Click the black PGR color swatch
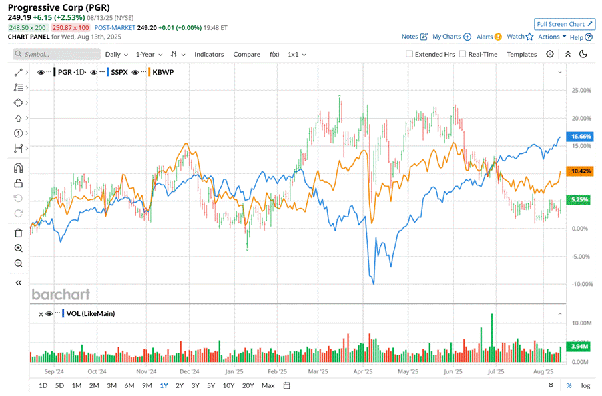The image size is (602, 396). click(55, 72)
